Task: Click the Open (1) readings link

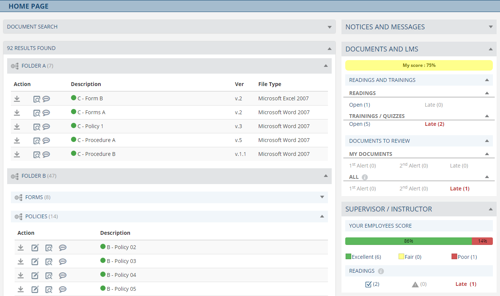Action: 360,104
